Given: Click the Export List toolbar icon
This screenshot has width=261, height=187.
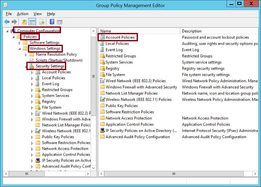Looking at the screenshot, I should (x=42, y=22).
